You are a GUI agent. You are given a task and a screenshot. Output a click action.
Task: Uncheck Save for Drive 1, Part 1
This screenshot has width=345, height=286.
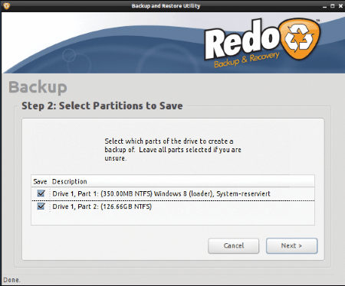tap(41, 193)
